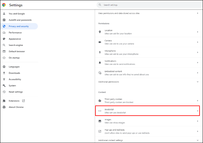This screenshot has width=203, height=143.
Task: Click the Notifications bell icon
Action: point(100,63)
